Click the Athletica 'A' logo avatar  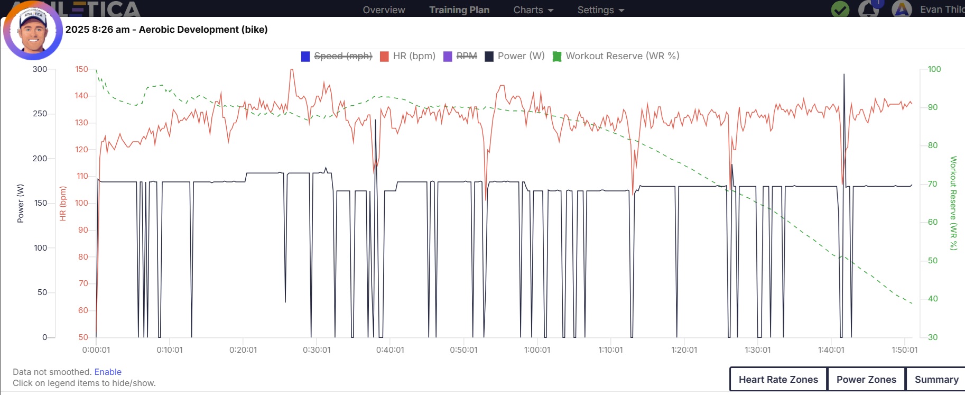coord(902,10)
